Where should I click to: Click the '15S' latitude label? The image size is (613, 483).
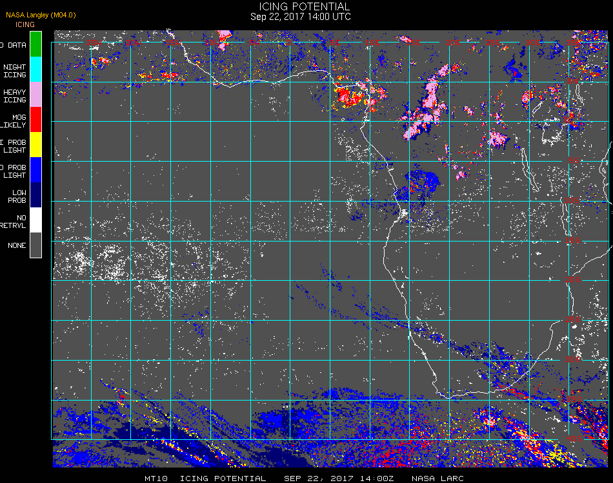tap(573, 240)
